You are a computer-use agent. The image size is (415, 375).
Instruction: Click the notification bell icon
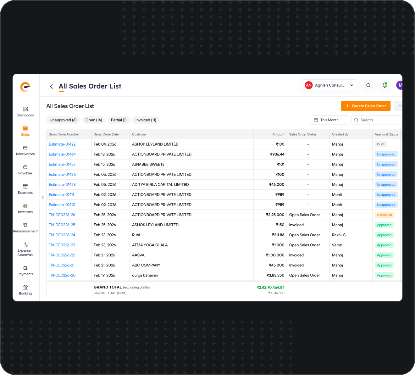point(385,85)
